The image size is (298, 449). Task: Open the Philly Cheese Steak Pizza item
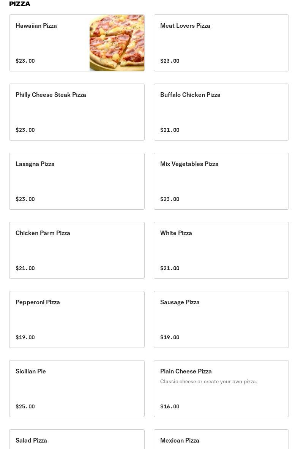(77, 112)
